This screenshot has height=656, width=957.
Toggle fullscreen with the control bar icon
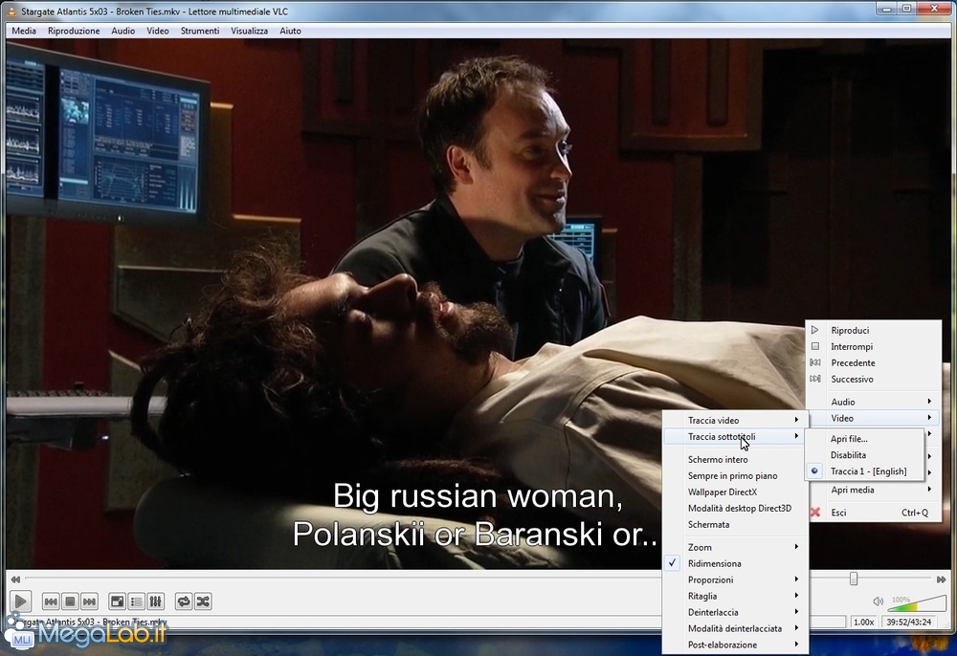(x=117, y=601)
